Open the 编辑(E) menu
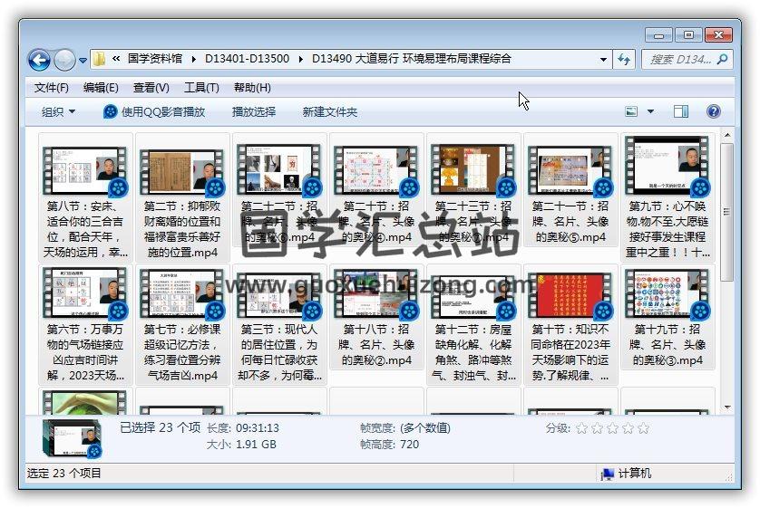This screenshot has width=760, height=508. 101,88
